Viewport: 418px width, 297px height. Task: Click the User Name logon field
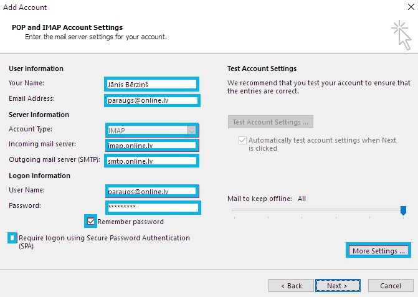[x=152, y=191]
